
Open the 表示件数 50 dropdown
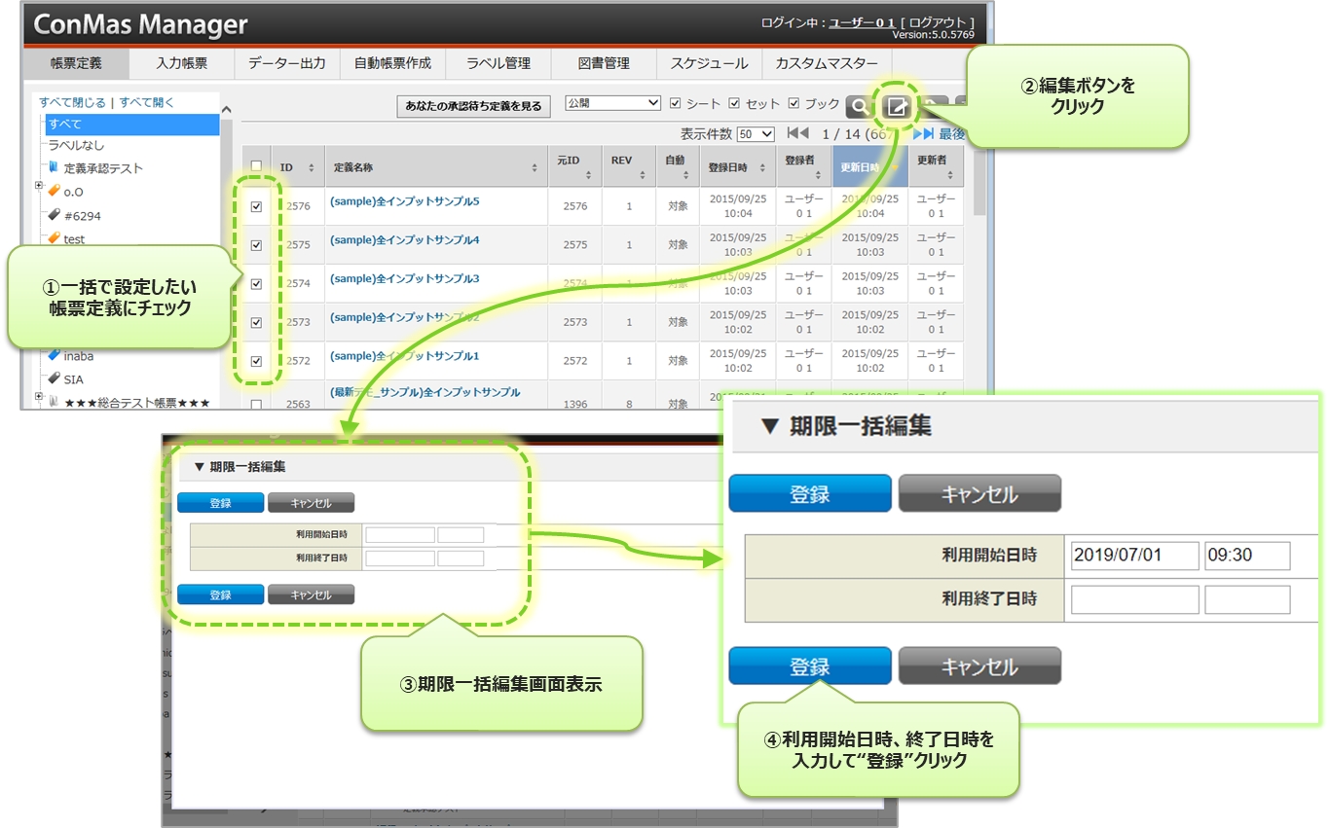[x=756, y=134]
